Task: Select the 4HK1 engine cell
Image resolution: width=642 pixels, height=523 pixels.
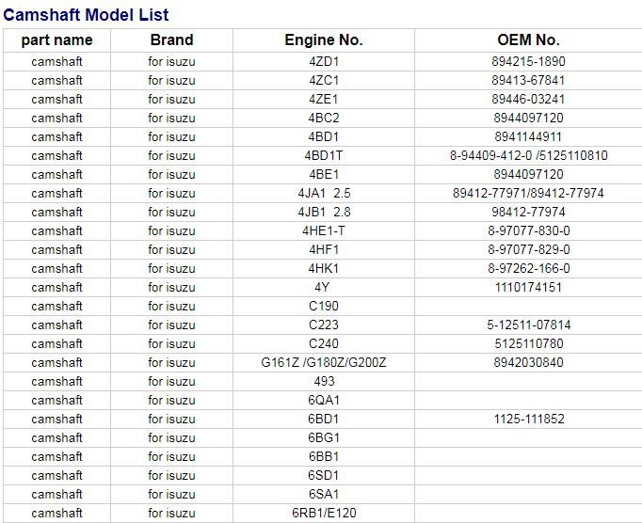Action: click(324, 269)
